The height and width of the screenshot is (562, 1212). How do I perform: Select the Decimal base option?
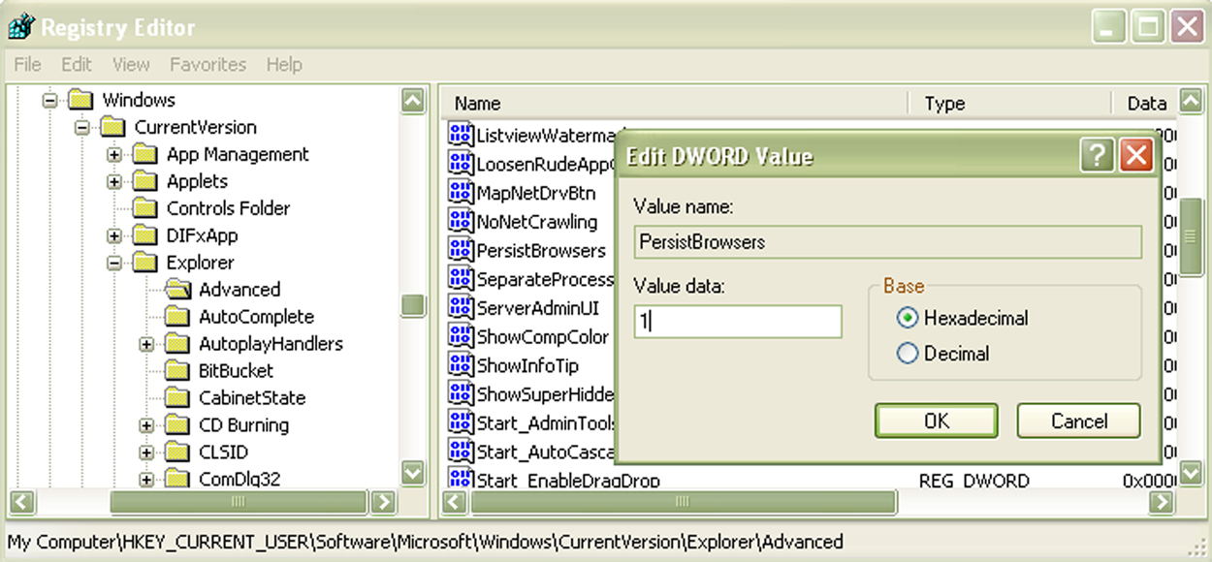tap(908, 354)
